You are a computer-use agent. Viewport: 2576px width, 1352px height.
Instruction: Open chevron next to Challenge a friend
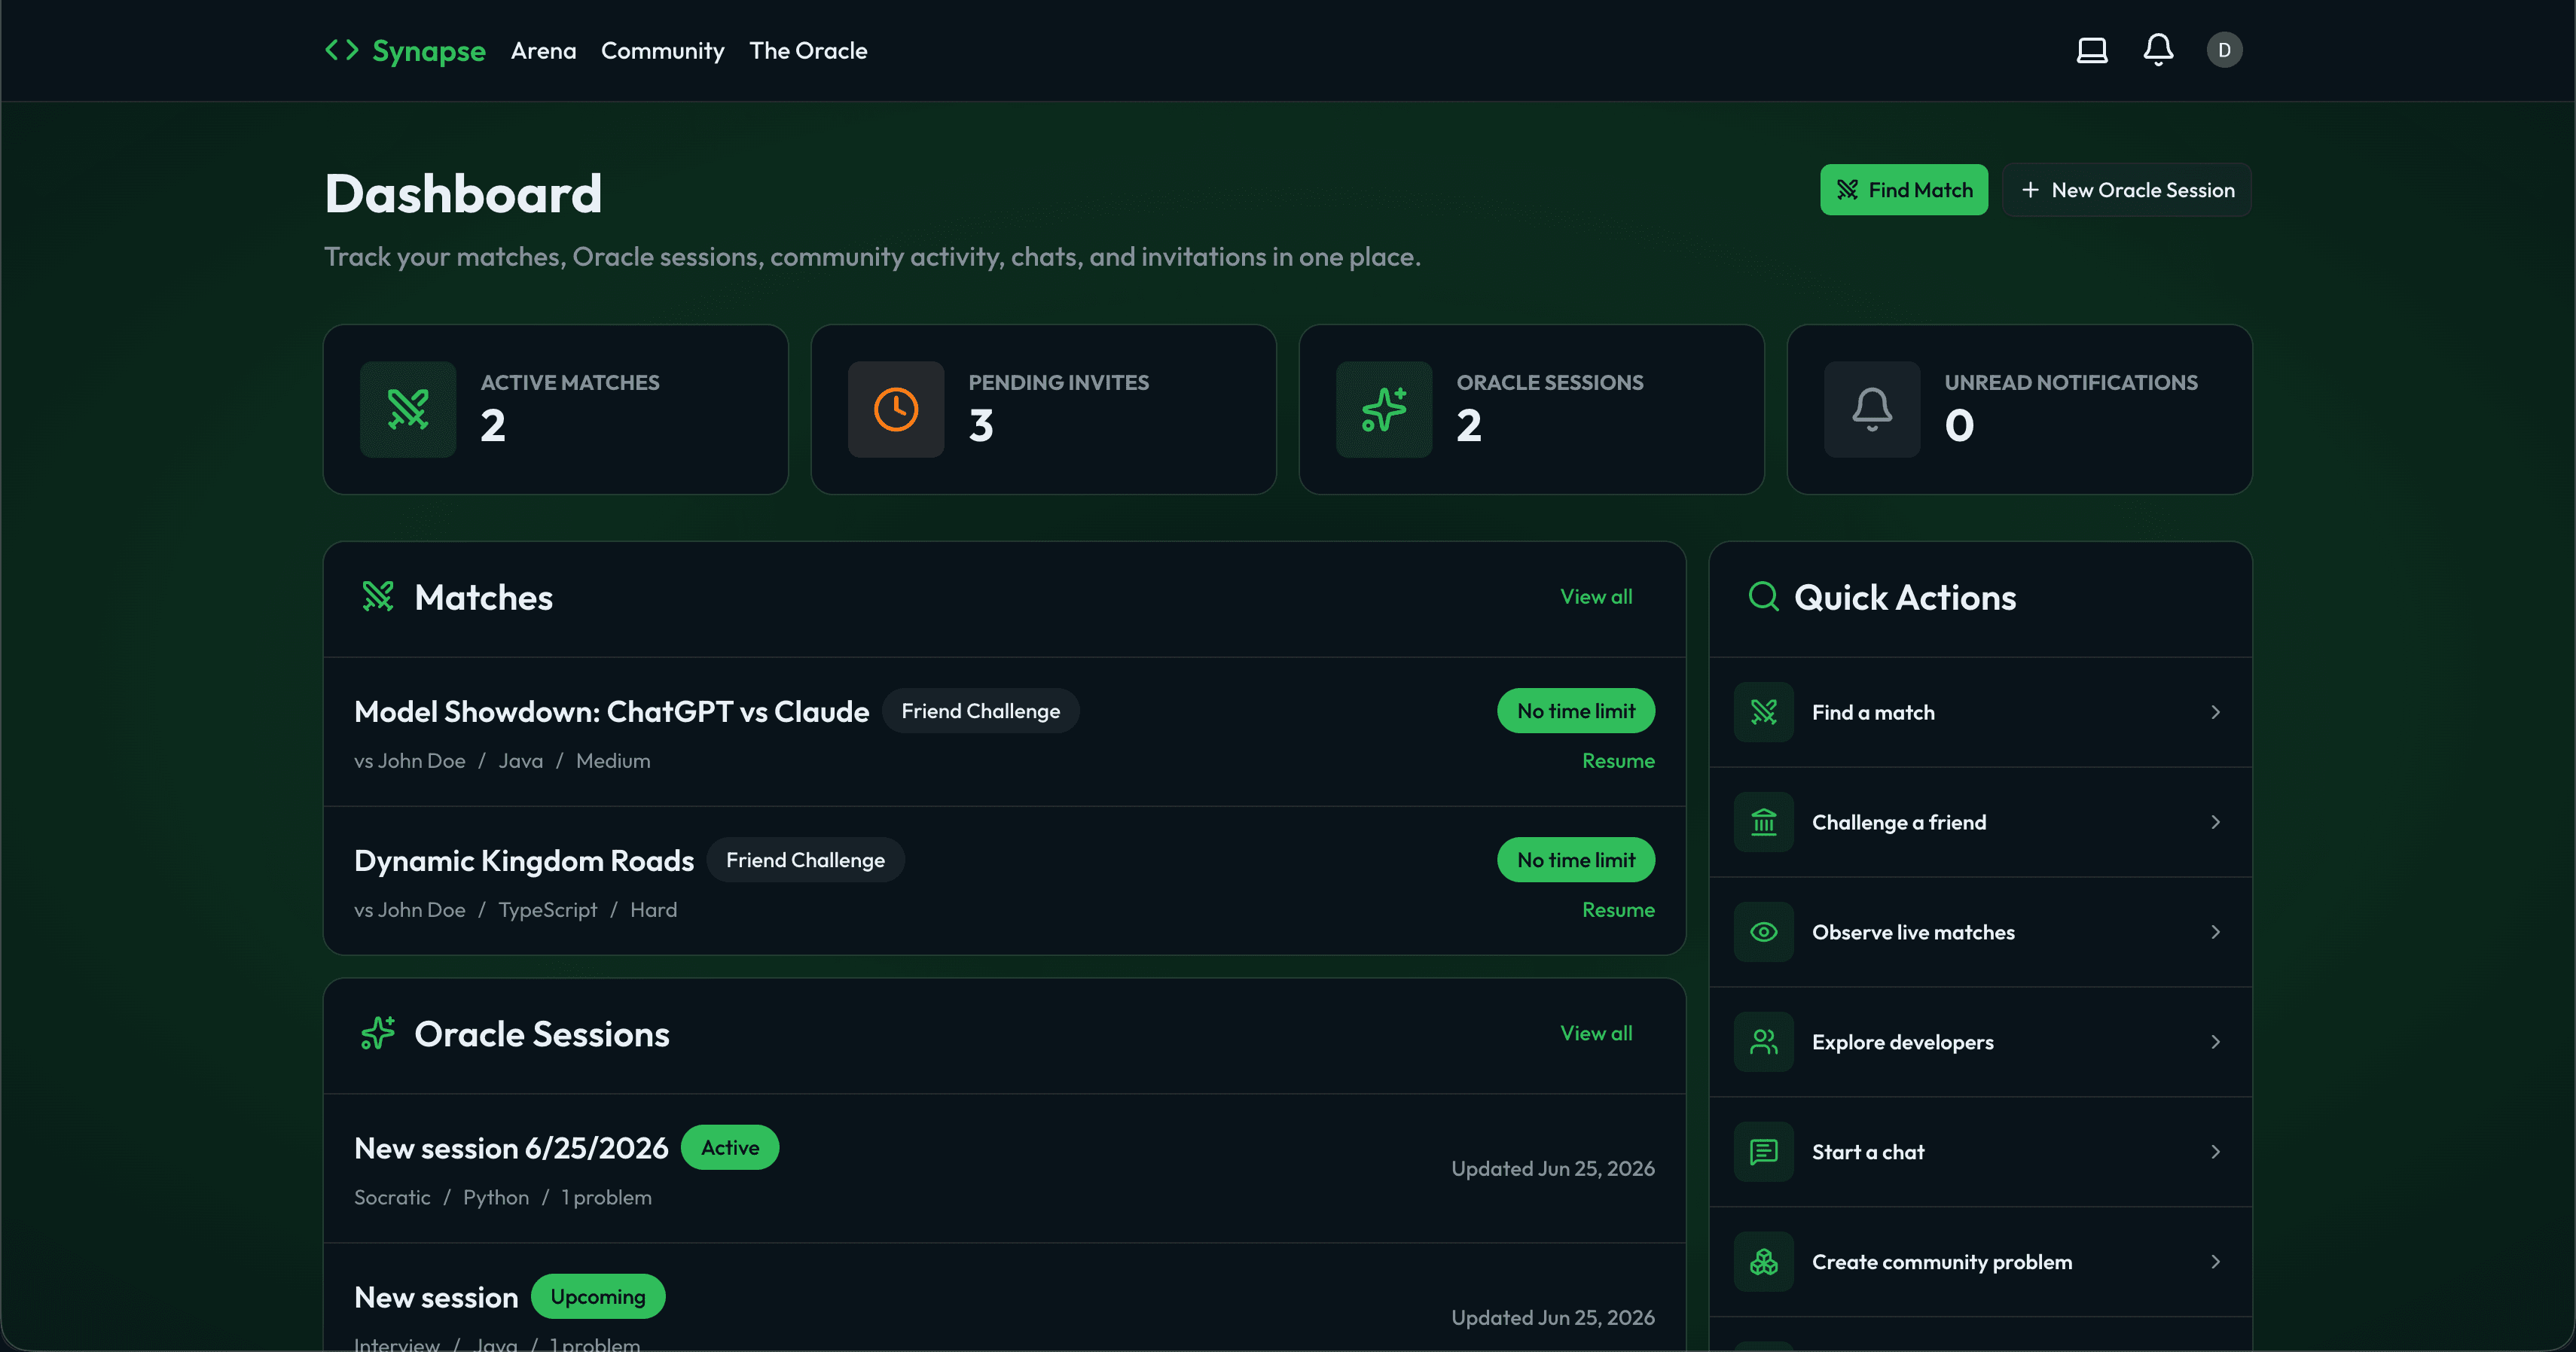[x=2215, y=822]
